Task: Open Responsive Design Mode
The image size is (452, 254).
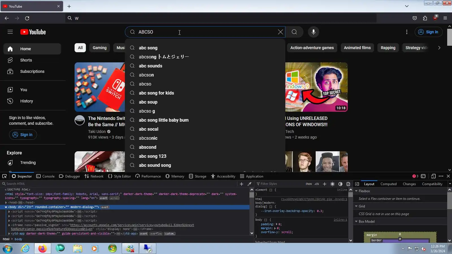Action: [x=433, y=176]
